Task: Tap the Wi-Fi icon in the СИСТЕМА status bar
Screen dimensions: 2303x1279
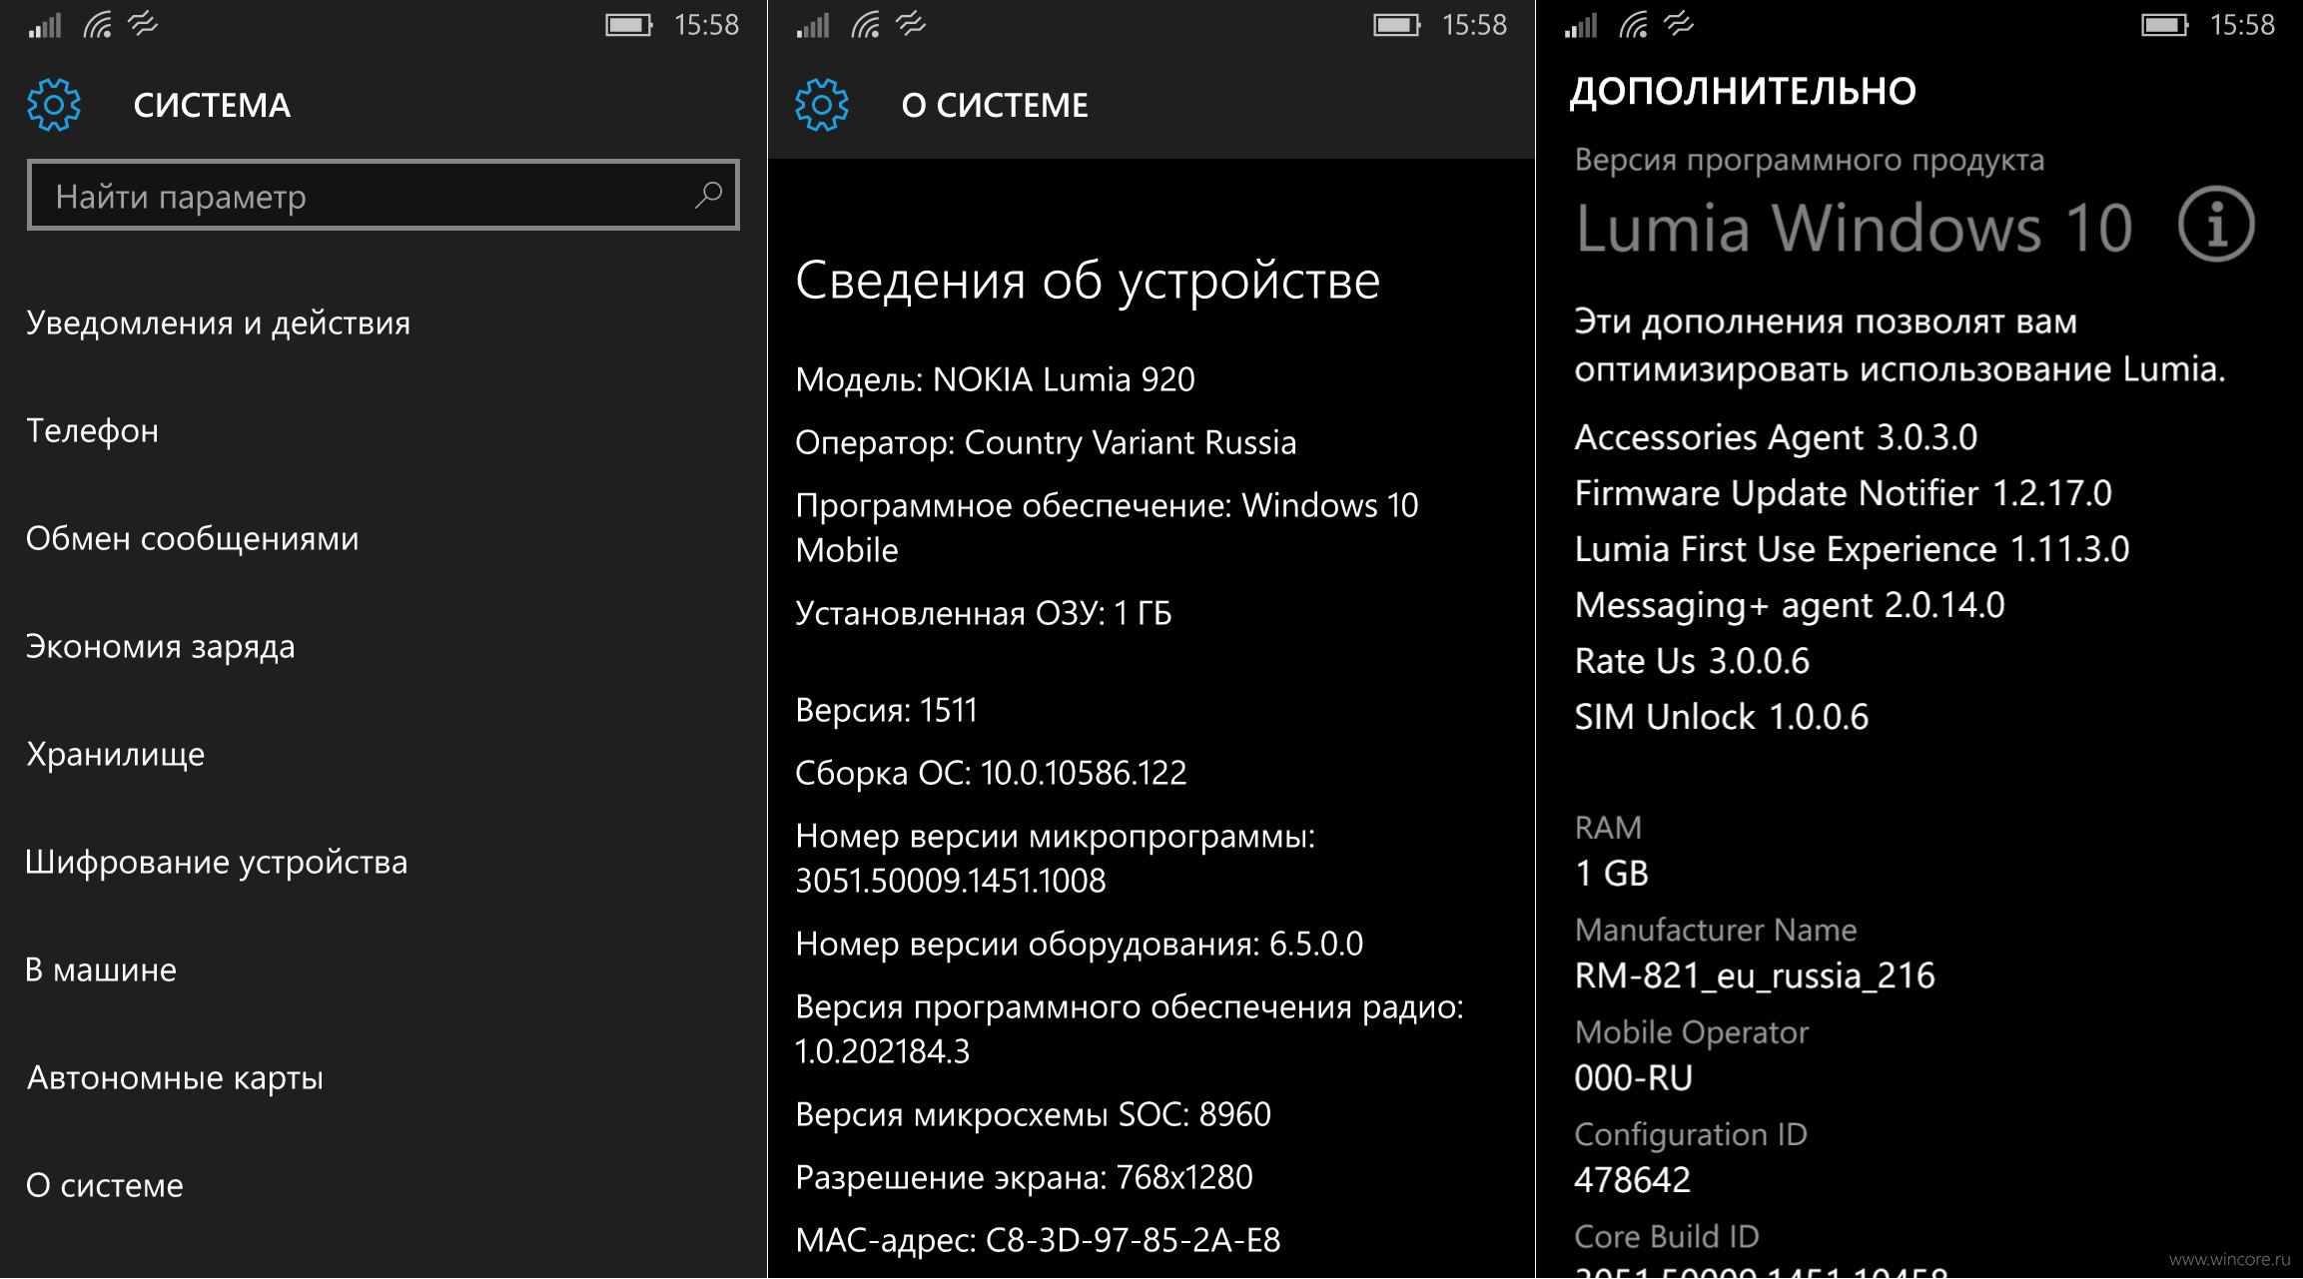Action: [98, 24]
